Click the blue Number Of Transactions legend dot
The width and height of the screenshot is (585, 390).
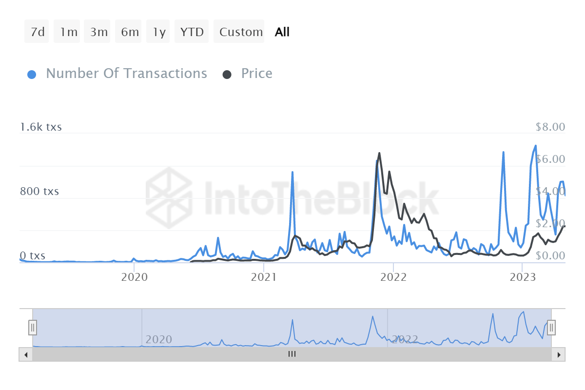[x=32, y=73]
